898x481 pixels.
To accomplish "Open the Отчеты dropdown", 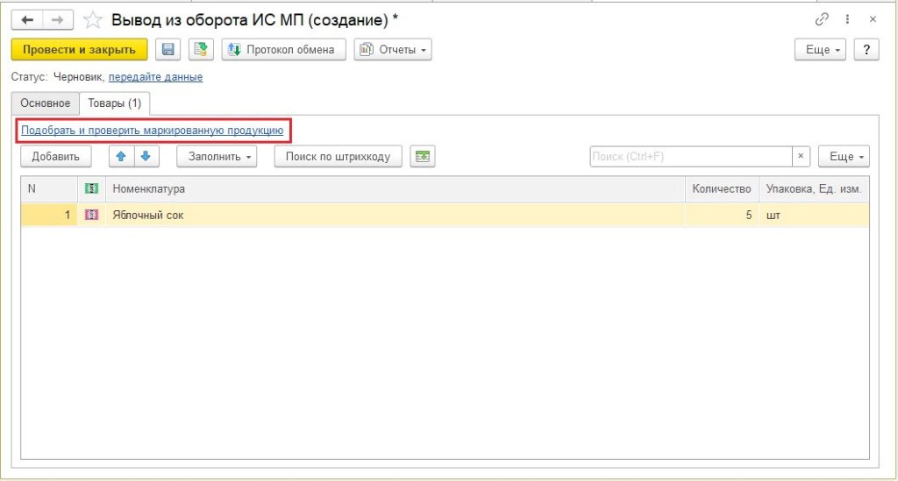I will 394,50.
